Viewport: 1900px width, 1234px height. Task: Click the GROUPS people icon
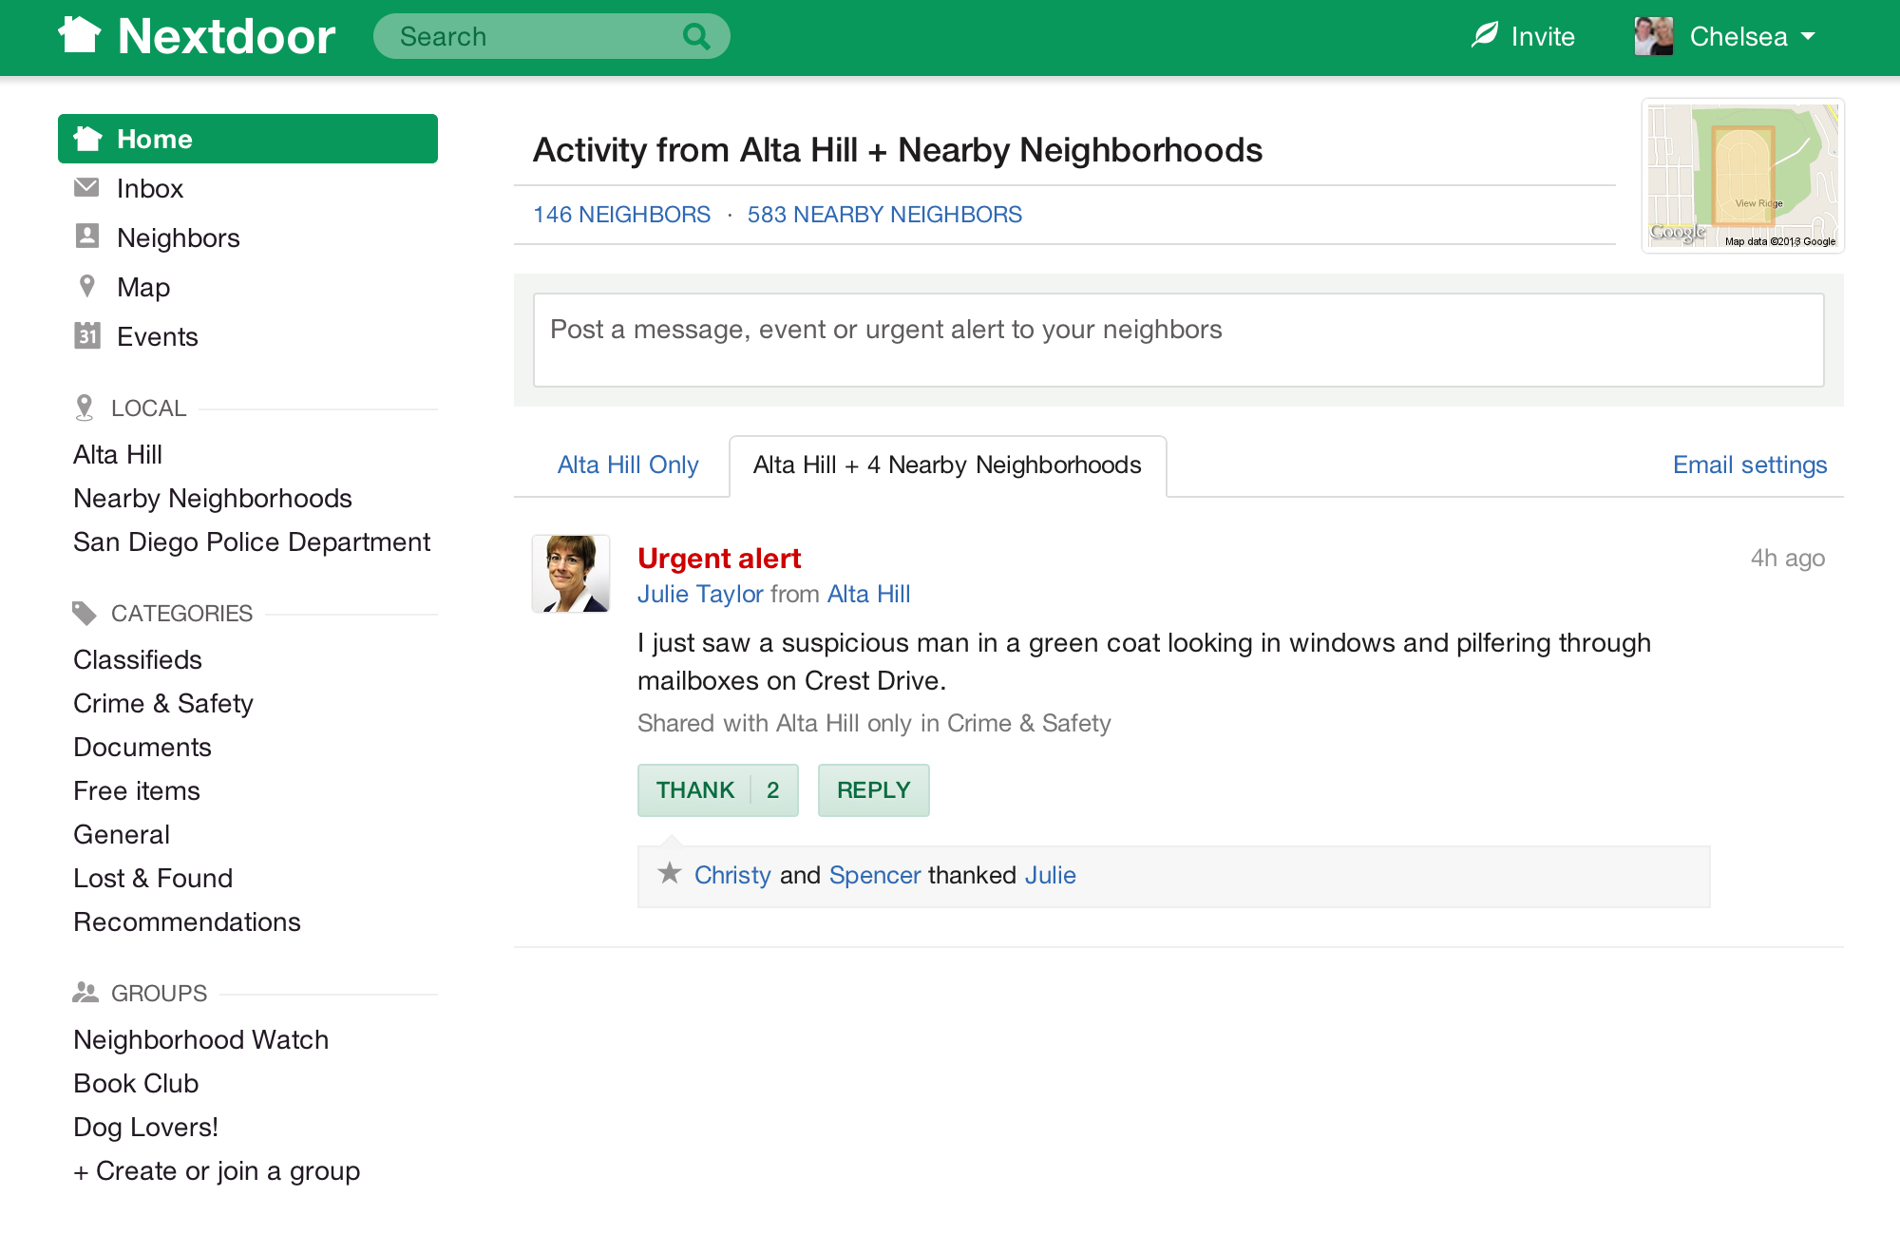[x=85, y=992]
